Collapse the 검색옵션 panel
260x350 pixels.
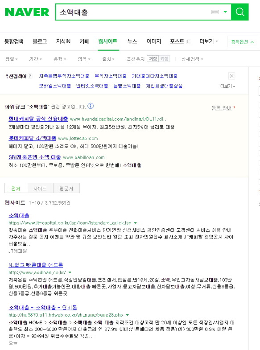242,42
